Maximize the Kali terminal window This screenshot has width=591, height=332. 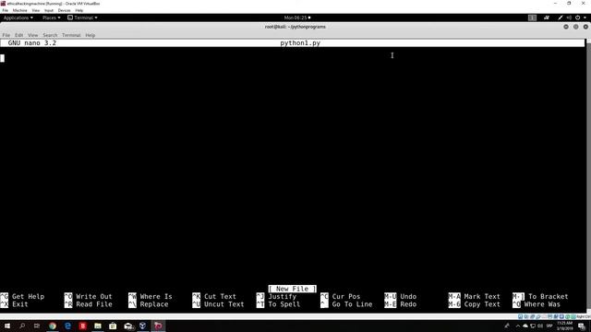pos(575,27)
